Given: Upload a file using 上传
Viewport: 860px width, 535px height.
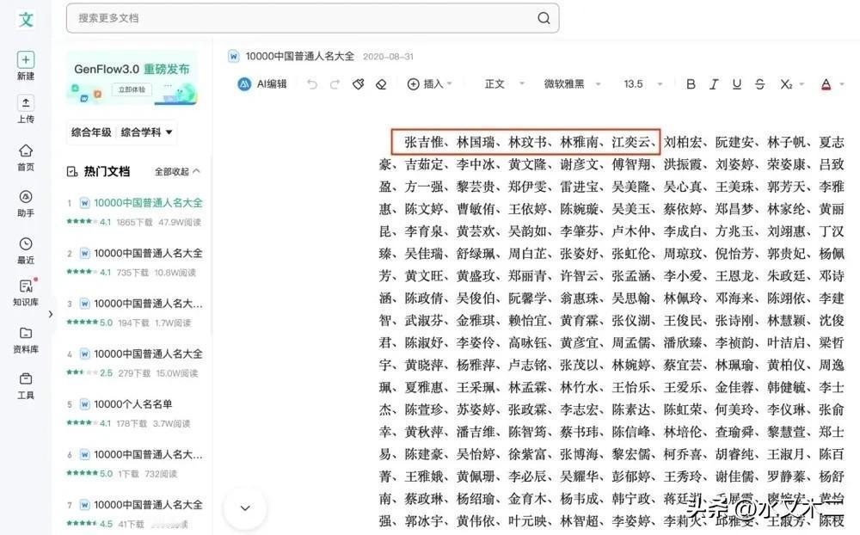Looking at the screenshot, I should tap(25, 110).
